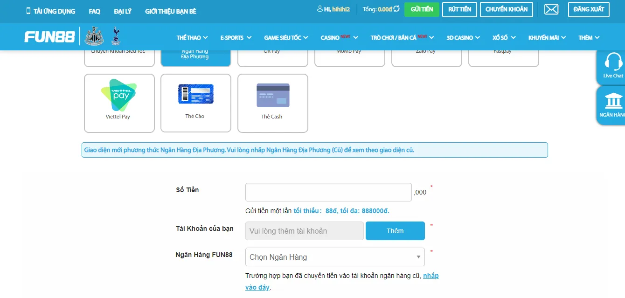
Task: Expand the Thêm navigation menu
Action: click(x=589, y=38)
